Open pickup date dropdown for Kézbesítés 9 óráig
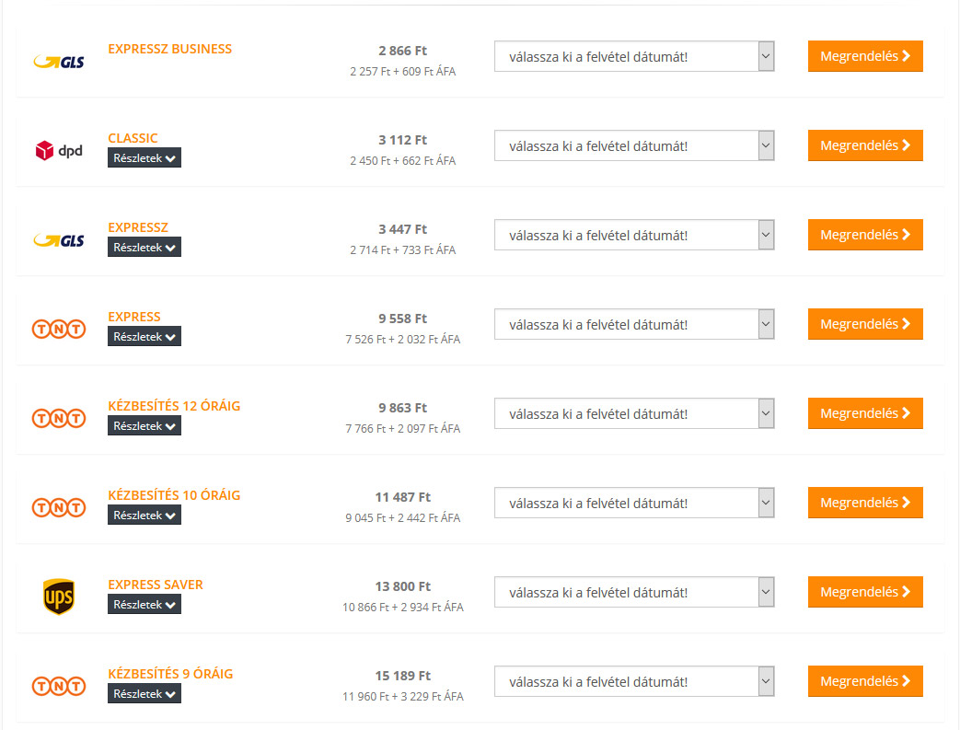The height and width of the screenshot is (730, 960). (634, 682)
